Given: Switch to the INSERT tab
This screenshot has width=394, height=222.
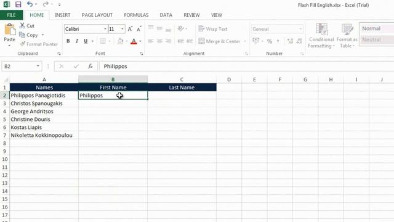Looking at the screenshot, I should point(63,15).
